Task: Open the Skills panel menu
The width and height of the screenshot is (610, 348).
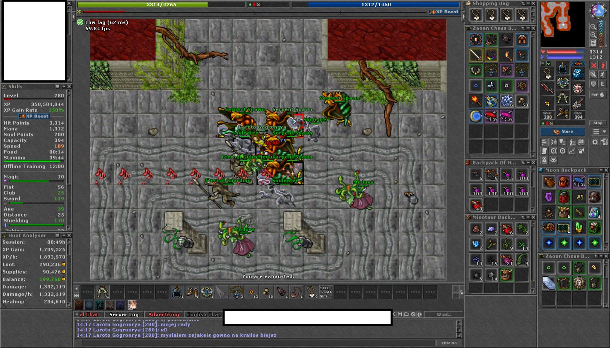Action: pos(57,87)
